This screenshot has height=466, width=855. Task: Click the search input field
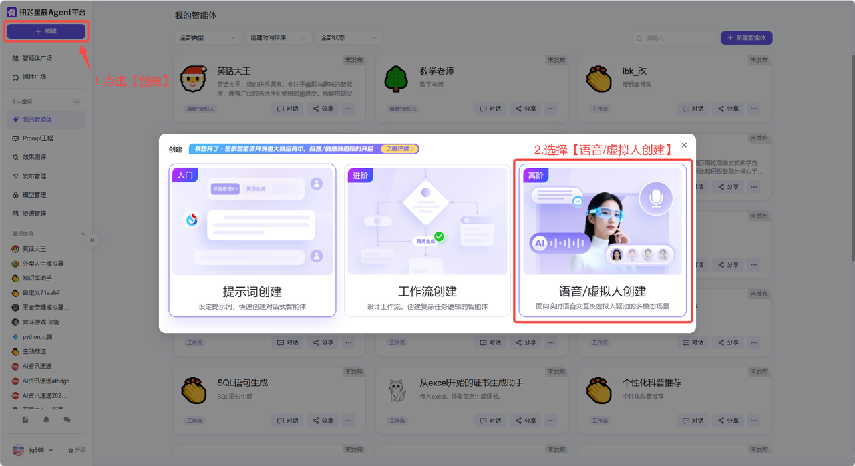tap(675, 38)
